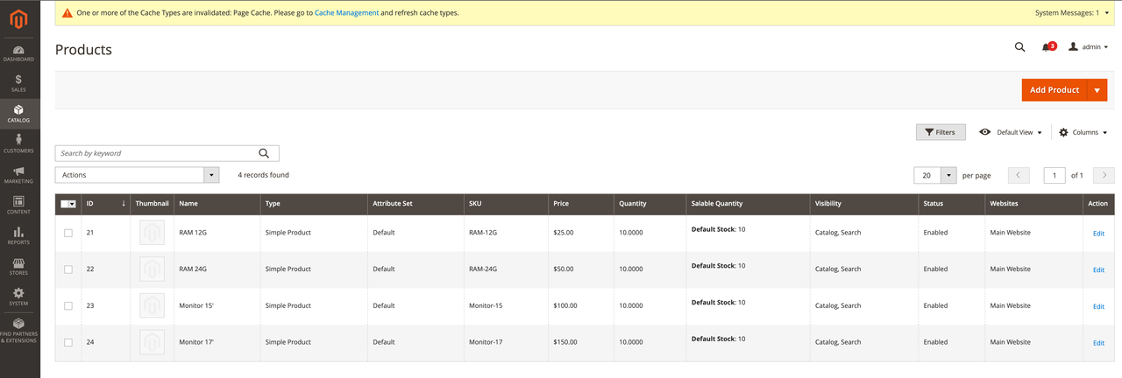This screenshot has height=378, width=1122.
Task: Open the Content sidebar menu
Action: [x=19, y=205]
